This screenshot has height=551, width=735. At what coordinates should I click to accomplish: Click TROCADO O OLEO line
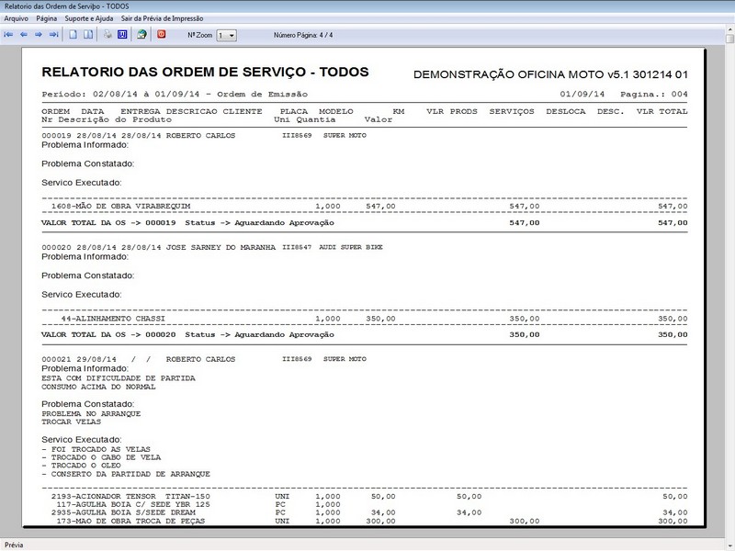point(81,466)
